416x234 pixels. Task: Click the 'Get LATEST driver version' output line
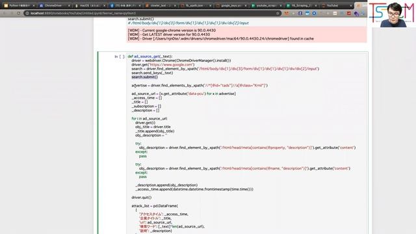click(169, 34)
